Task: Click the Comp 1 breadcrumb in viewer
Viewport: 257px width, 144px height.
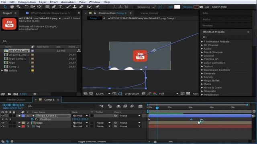Action: pos(95,18)
